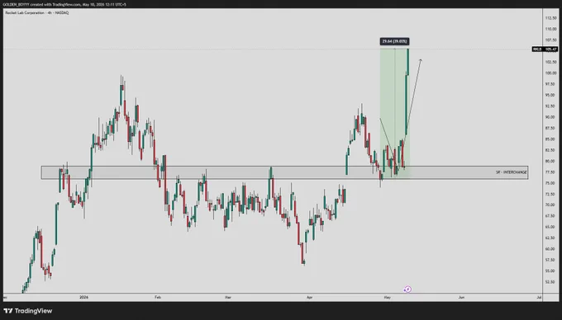Click the 85.00 price axis label

(550, 139)
